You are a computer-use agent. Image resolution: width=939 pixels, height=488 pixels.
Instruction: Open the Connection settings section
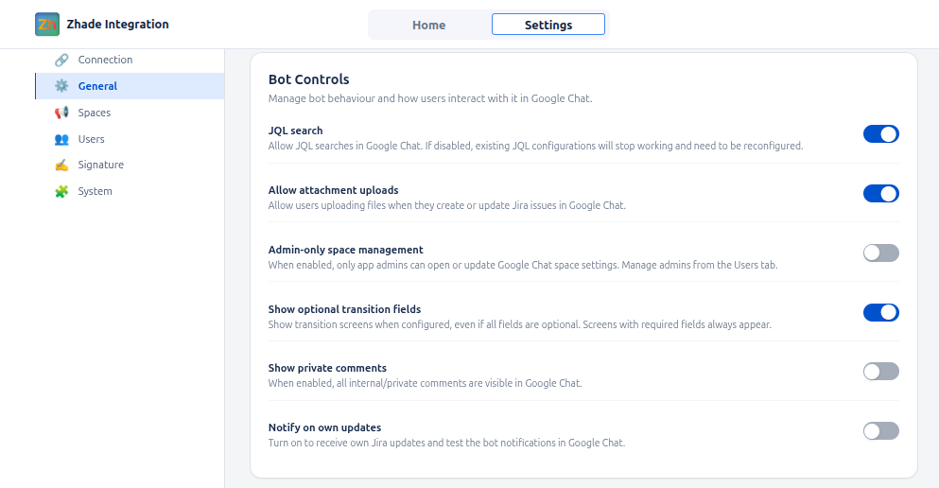105,60
